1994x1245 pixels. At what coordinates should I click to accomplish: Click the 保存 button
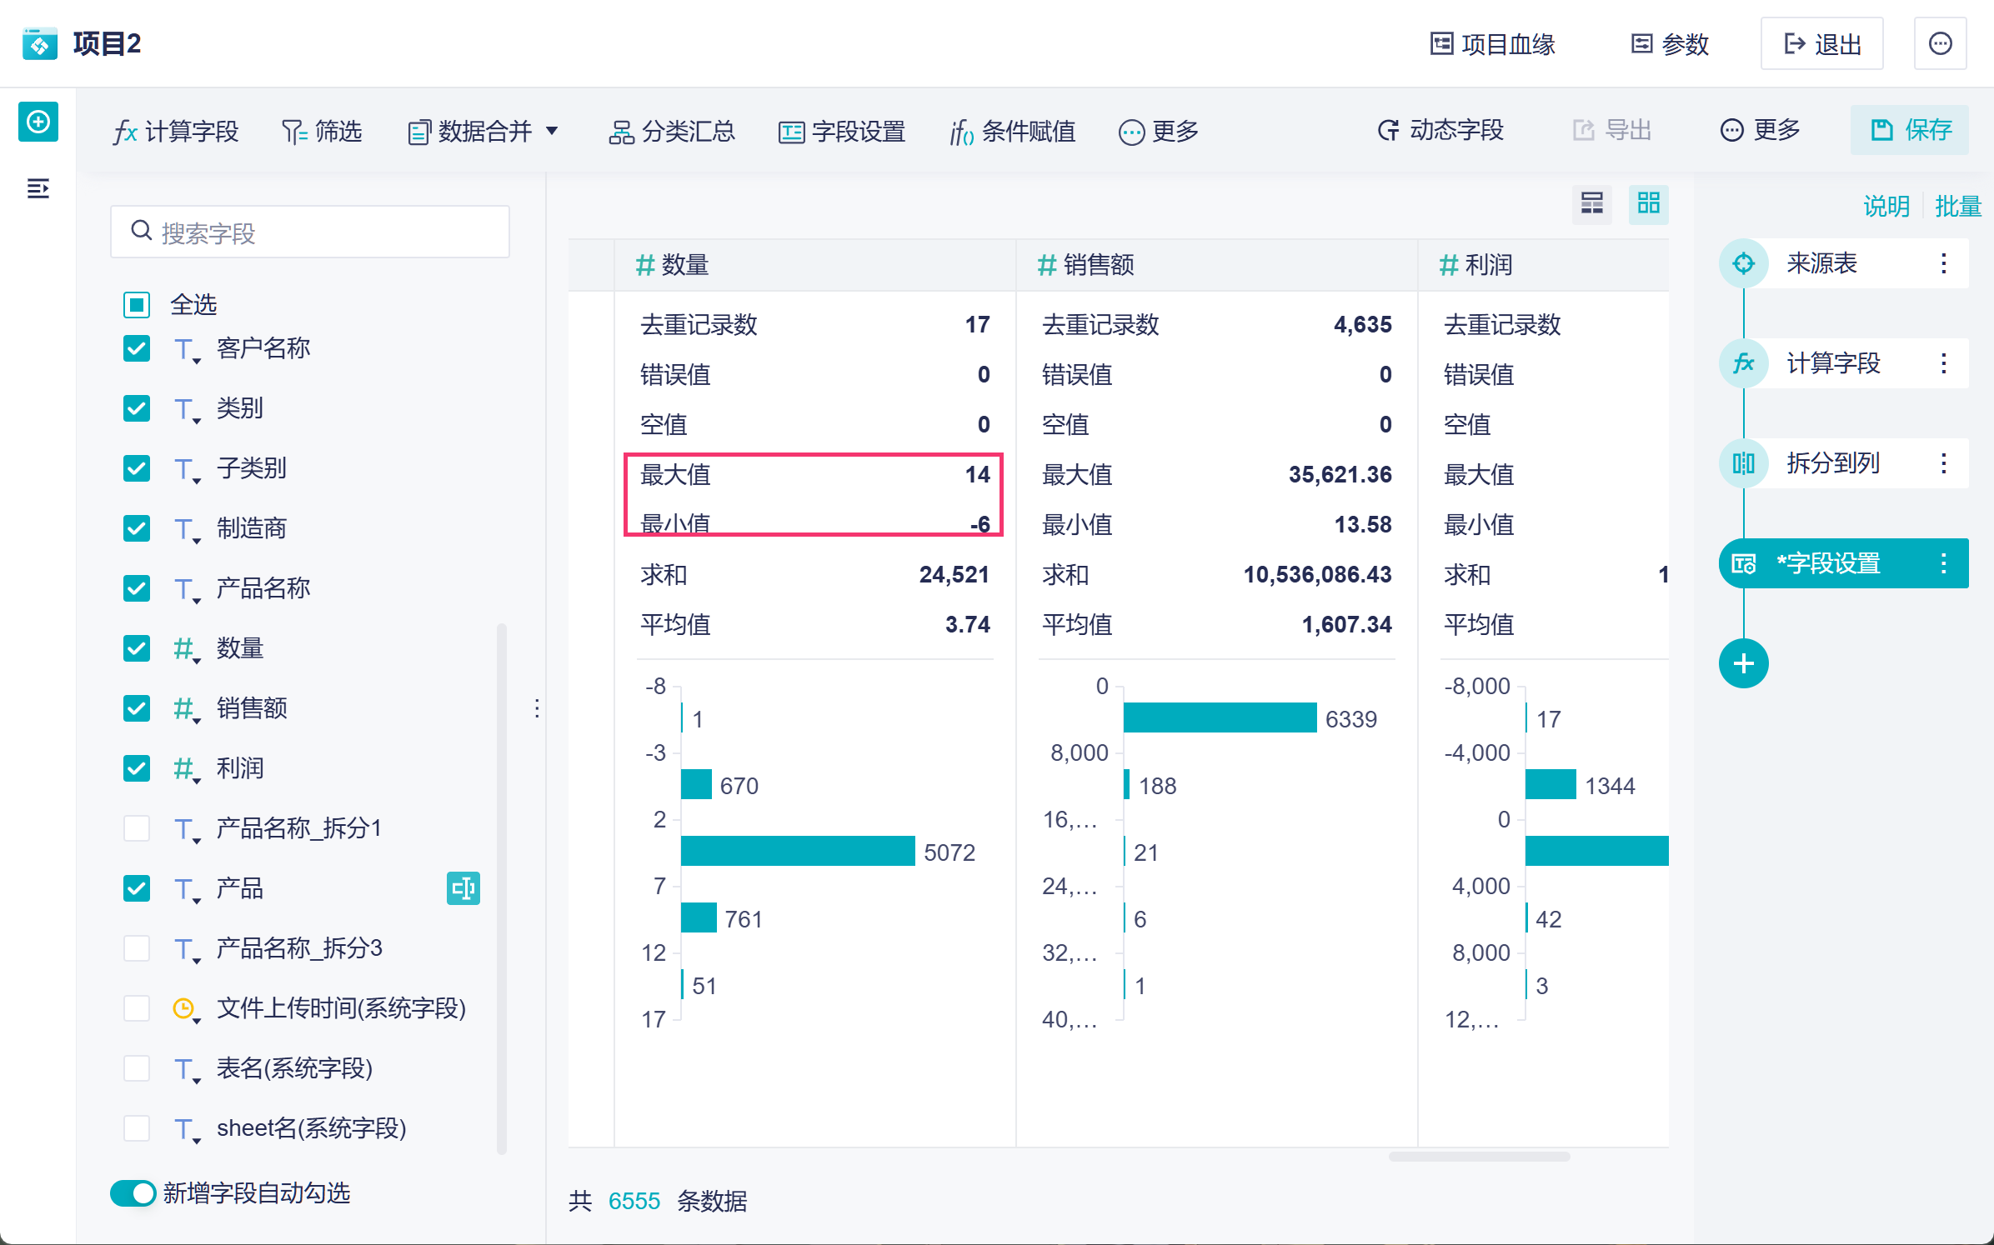tap(1909, 130)
